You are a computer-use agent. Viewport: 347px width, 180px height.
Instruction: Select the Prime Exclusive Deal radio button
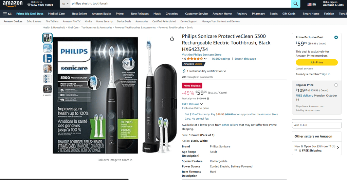pyautogui.click(x=336, y=37)
